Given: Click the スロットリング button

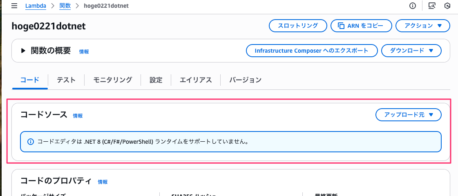Looking at the screenshot, I should [x=298, y=26].
